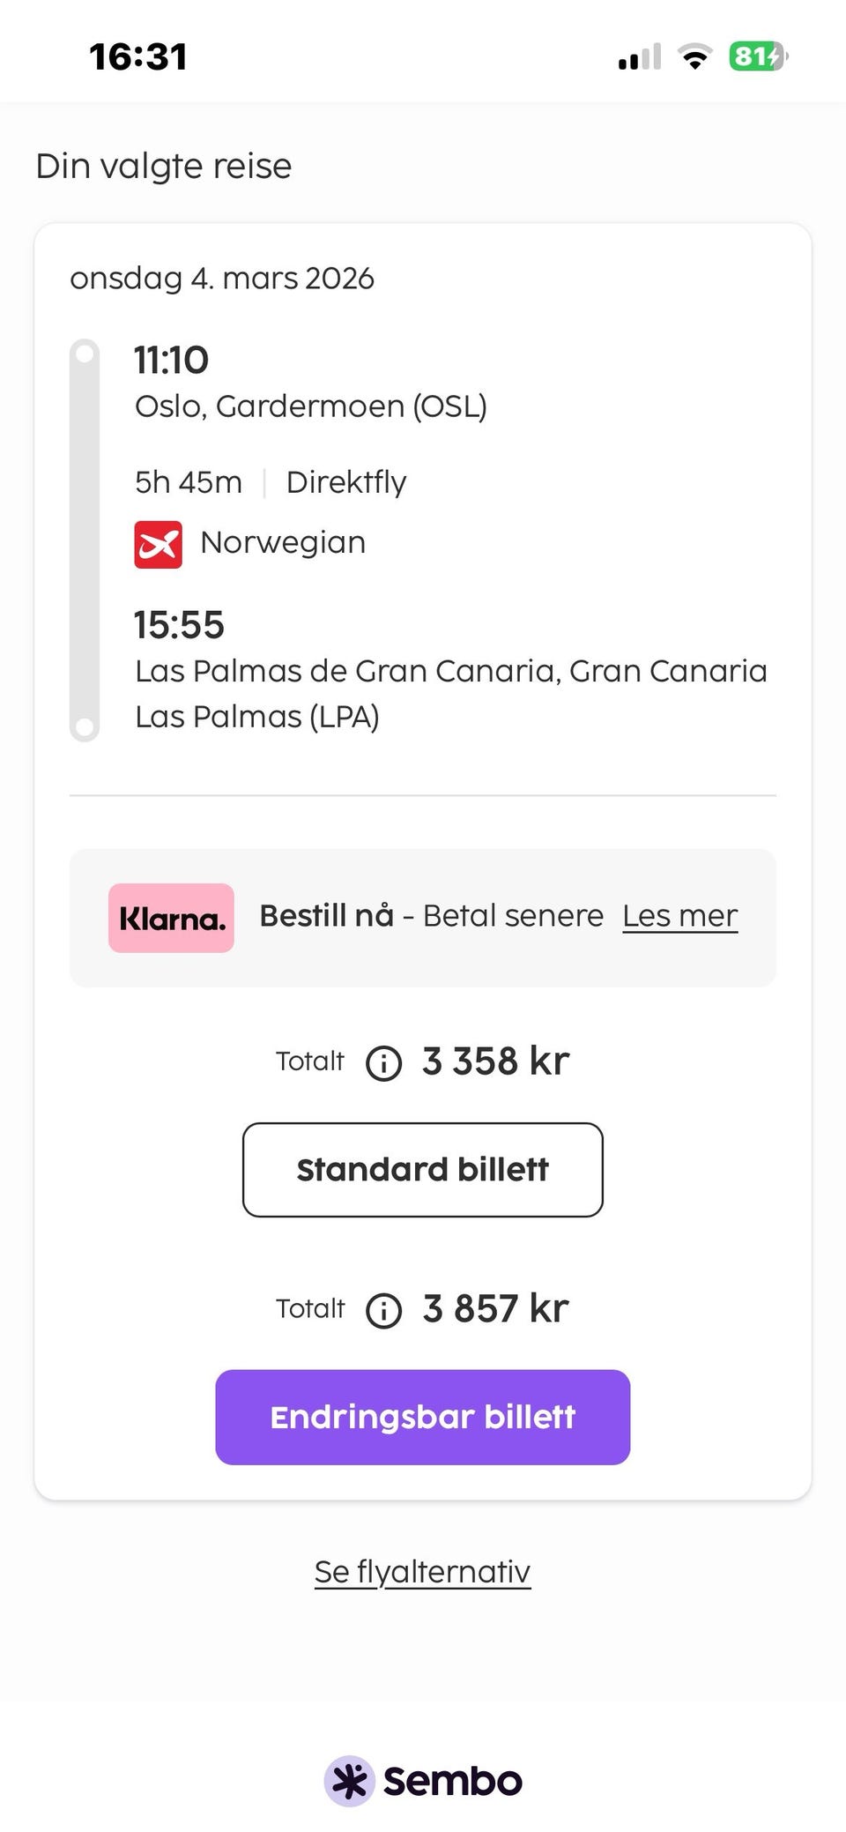
Task: Select the purple Endringsbar billett button
Action: pos(423,1417)
